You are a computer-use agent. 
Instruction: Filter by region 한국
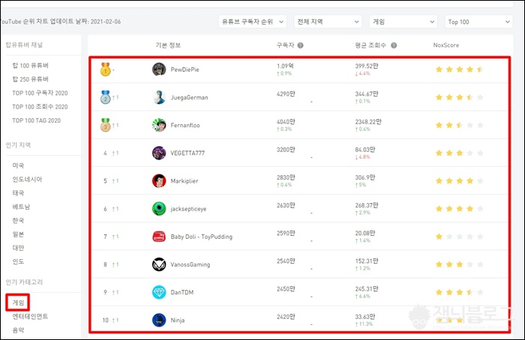point(18,220)
